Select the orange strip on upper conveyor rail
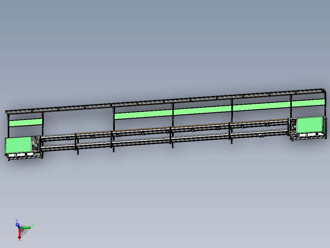Screen dimensions: 330x248 (x=181, y=126)
